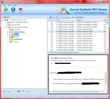Click the message list scroll-down arrow
The height and width of the screenshot is (99, 110).
click(x=108, y=50)
